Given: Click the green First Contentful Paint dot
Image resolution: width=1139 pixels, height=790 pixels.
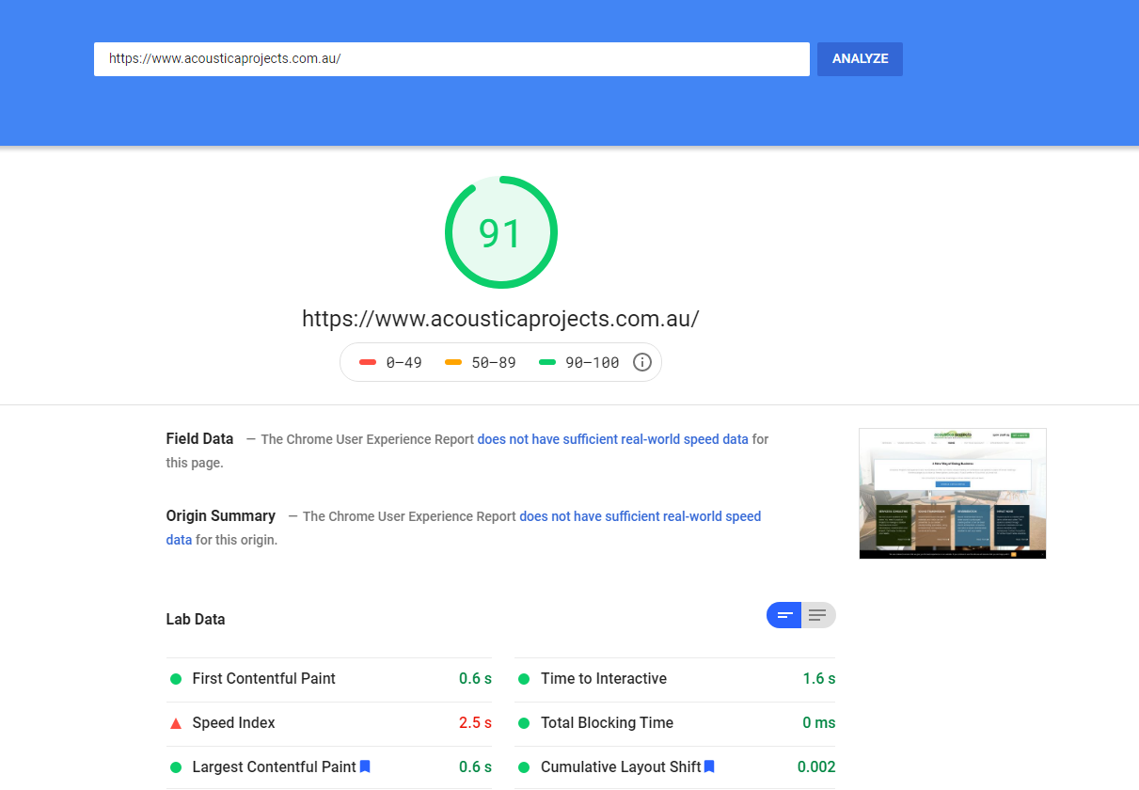Looking at the screenshot, I should (175, 679).
